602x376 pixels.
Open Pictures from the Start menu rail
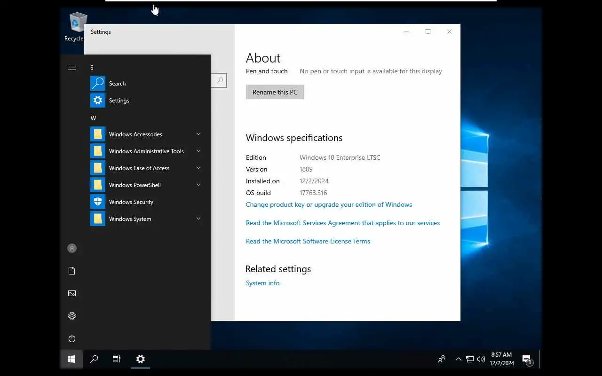click(x=72, y=293)
